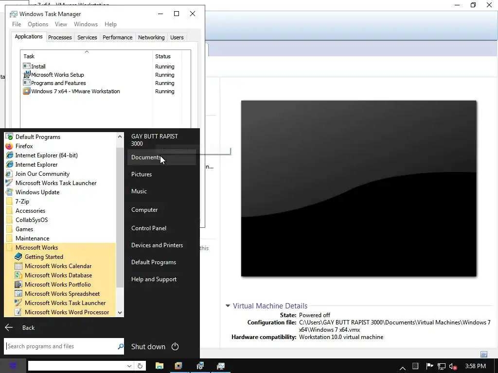
Task: Open Windows Update in the Start menu
Action: (x=37, y=192)
